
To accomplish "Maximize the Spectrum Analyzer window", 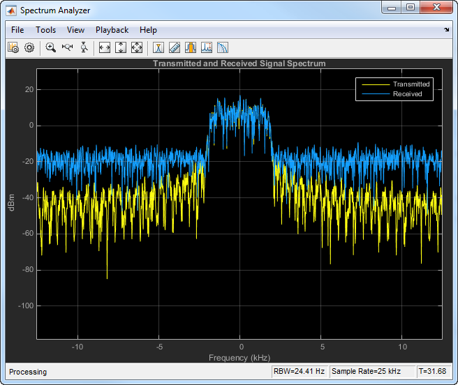I will pos(411,7).
